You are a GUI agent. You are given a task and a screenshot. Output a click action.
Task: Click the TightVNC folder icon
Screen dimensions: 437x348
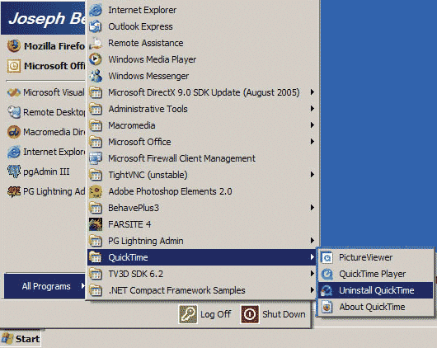coord(96,175)
